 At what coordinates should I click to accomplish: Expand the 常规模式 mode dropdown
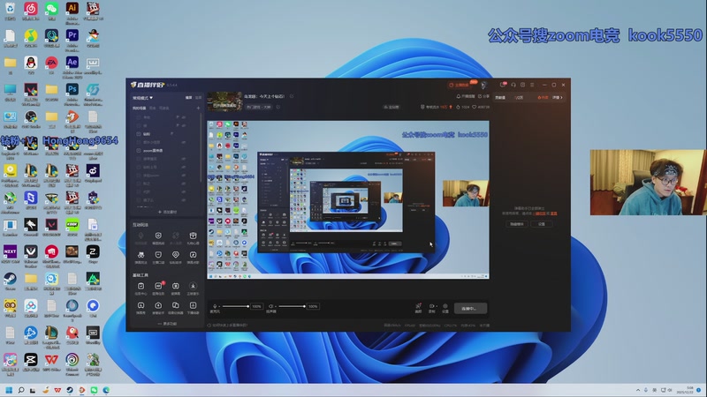coord(143,97)
